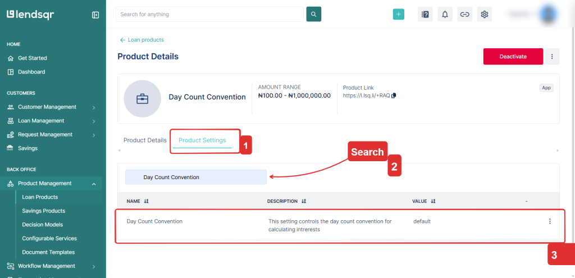Open Loan Products in sidebar
Viewport: 575px width, 278px height.
pos(40,197)
